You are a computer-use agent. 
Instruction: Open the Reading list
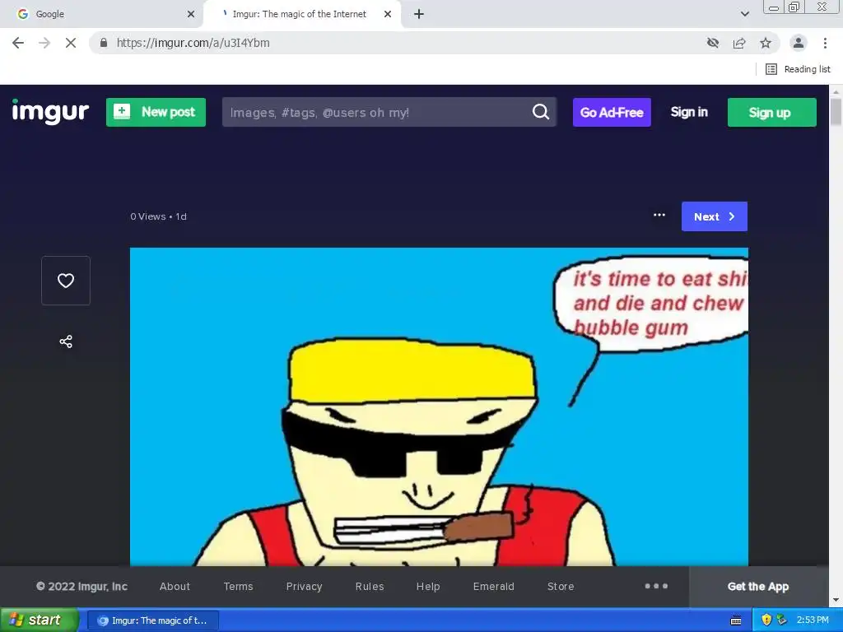(x=798, y=69)
